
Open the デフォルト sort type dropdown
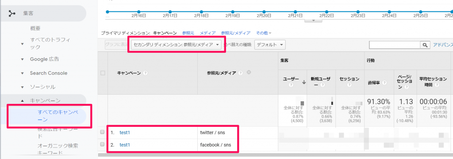coord(270,45)
